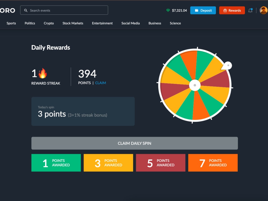Click the white wheel pointer marker
268x201 pixels.
tap(227, 66)
